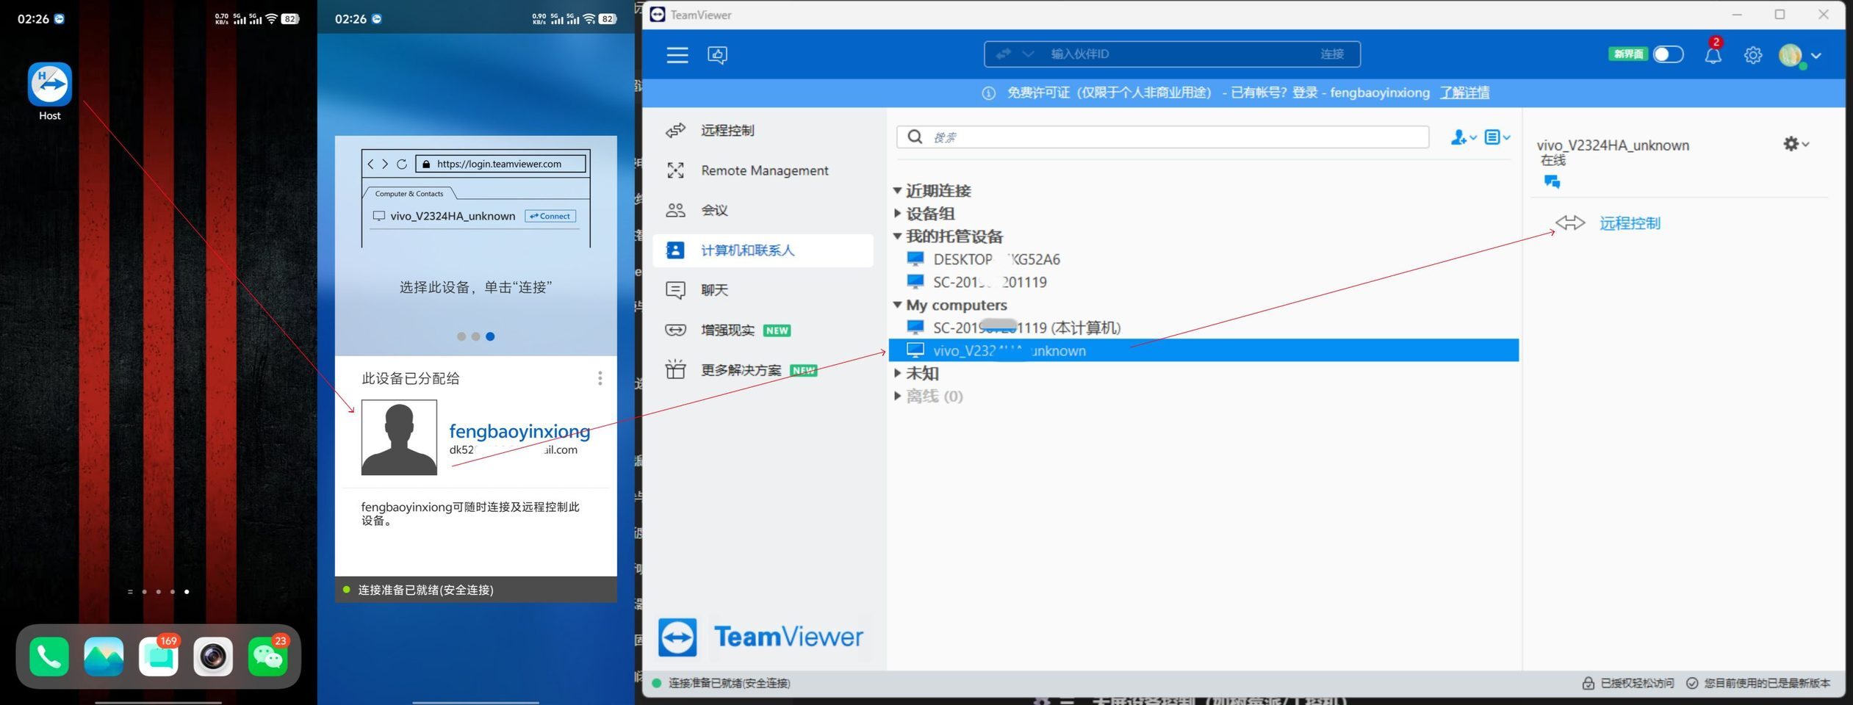Select the vivo_V232 unknown device row
The height and width of the screenshot is (705, 1853).
[x=1203, y=350]
